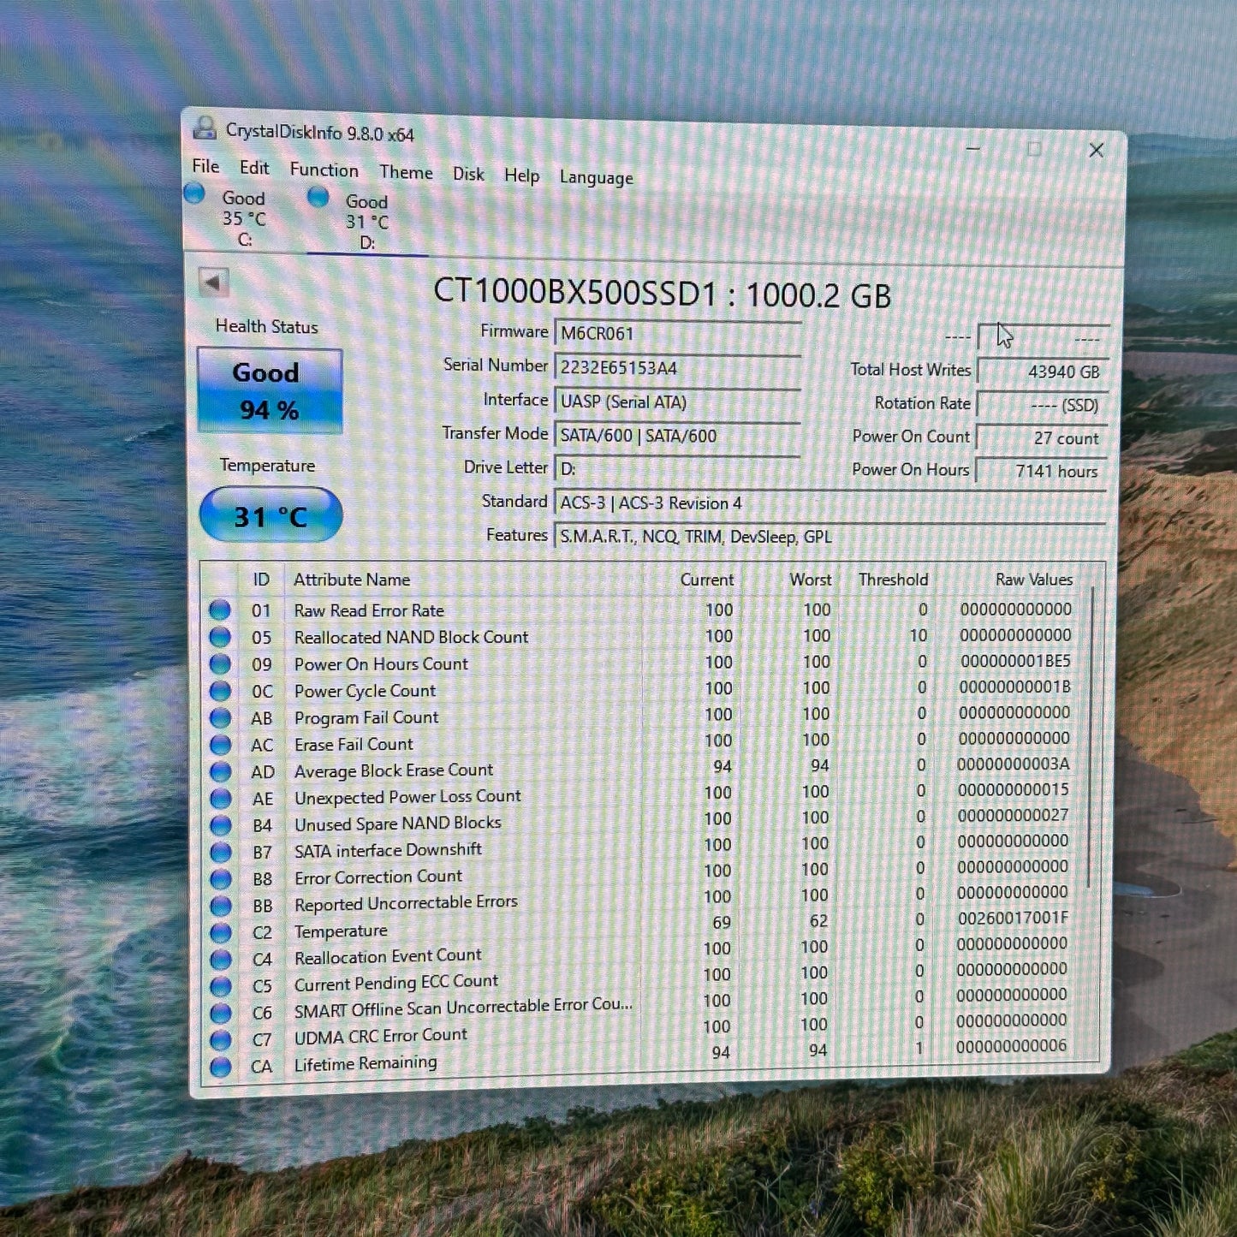Close the CrystalDiskInfo window
Screen dimensions: 1237x1237
[1096, 150]
